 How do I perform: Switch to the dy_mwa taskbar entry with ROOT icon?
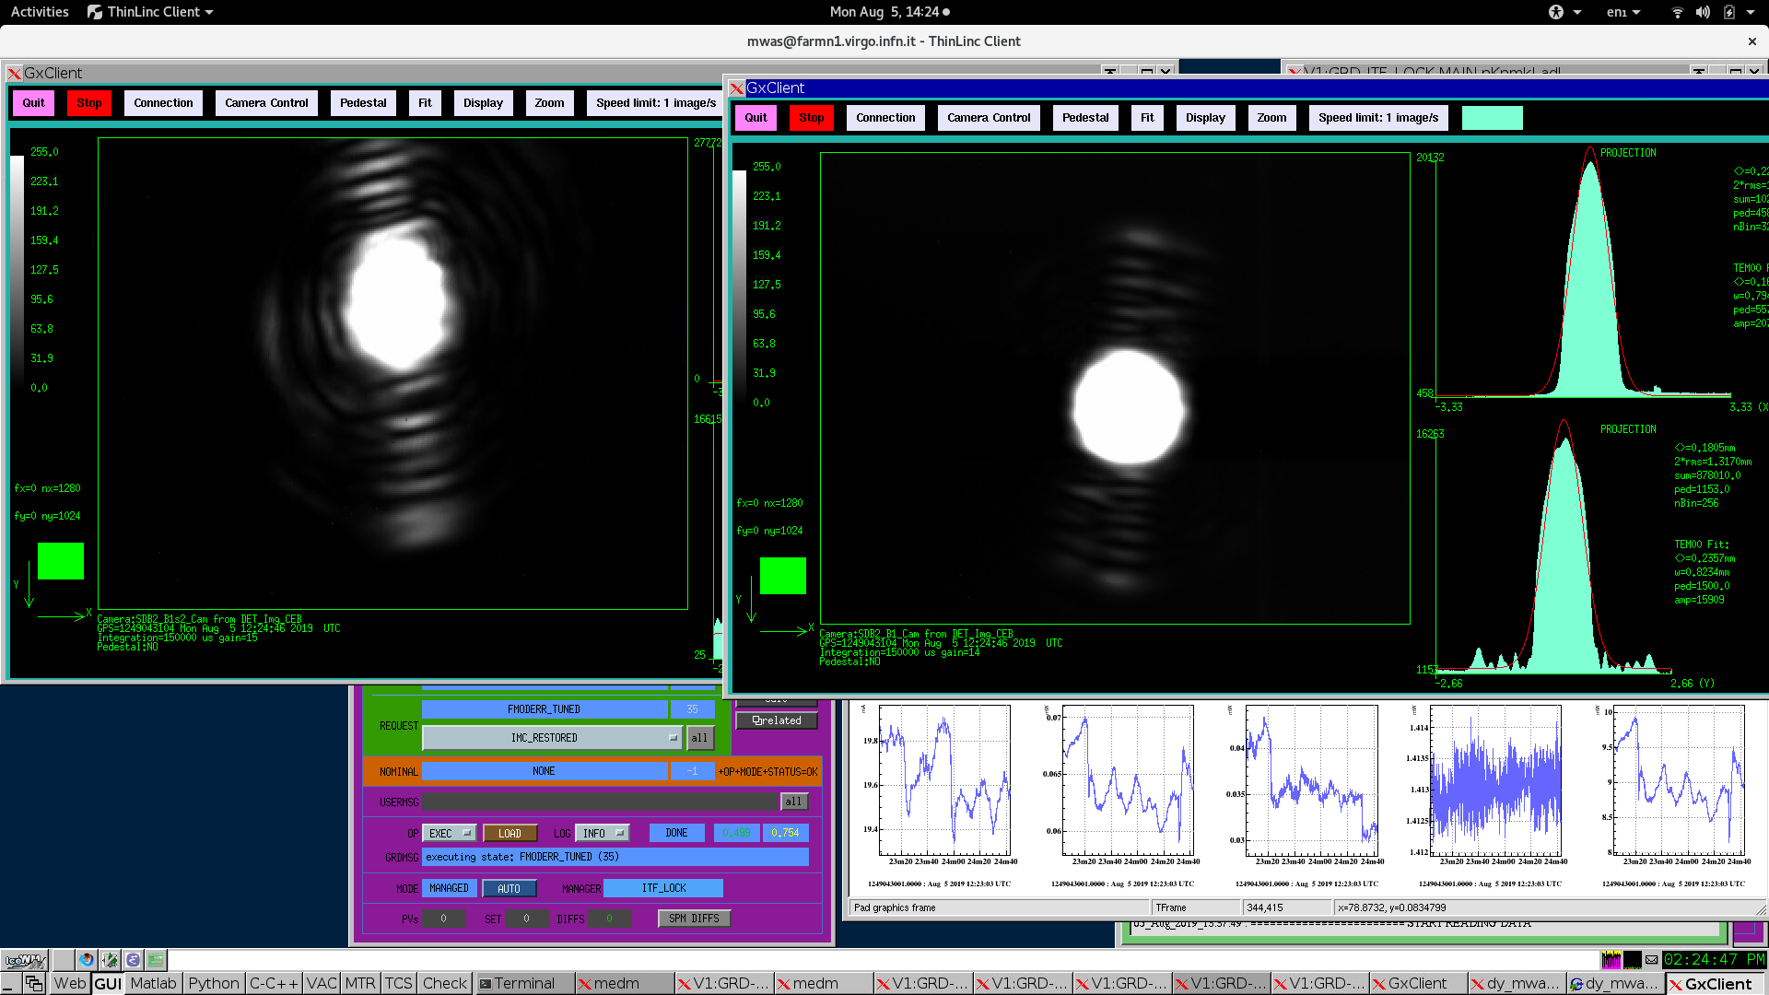coord(1618,984)
